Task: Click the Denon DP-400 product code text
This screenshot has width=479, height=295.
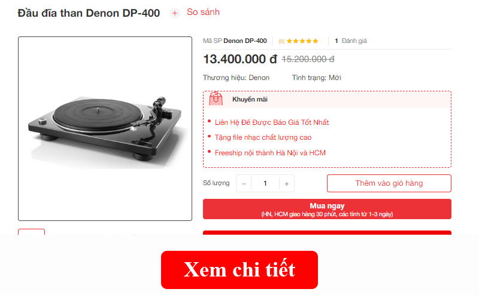Action: coord(245,41)
